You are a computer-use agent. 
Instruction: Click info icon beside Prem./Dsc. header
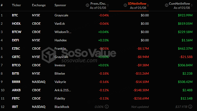pos(87,5)
